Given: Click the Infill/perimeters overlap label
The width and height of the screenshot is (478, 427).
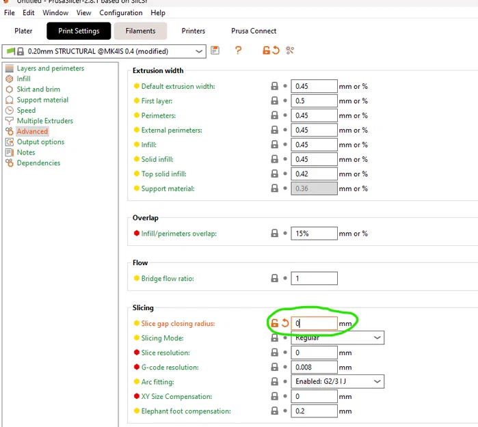Looking at the screenshot, I should pyautogui.click(x=179, y=234).
